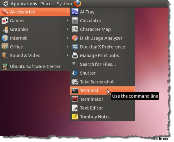Click the Text Editor notepad icon
The width and height of the screenshot is (174, 142).
(75, 108)
